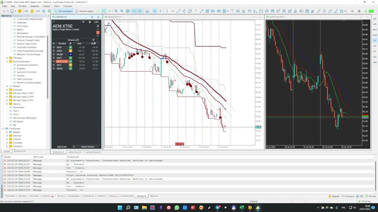
Task: Expand the Объемы folder in Navigator
Action: (x=7, y=58)
